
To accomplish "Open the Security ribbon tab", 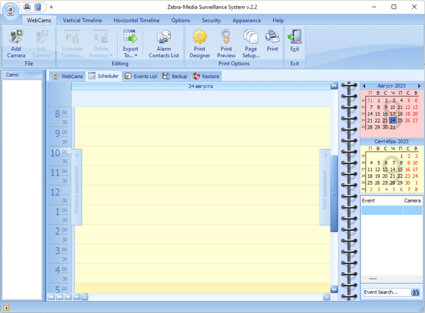I will pyautogui.click(x=211, y=20).
